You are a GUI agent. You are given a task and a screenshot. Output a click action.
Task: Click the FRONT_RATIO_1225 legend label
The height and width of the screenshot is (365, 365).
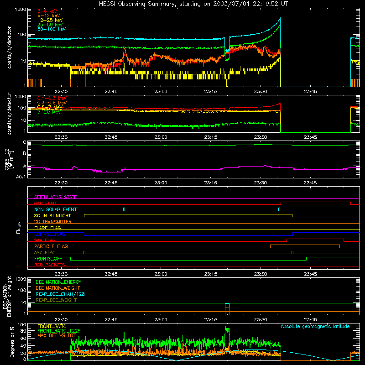59,331
